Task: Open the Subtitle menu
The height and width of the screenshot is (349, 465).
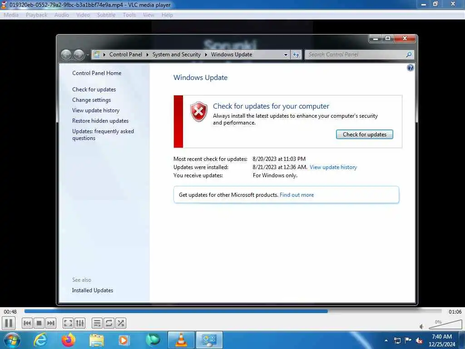Action: pyautogui.click(x=106, y=15)
